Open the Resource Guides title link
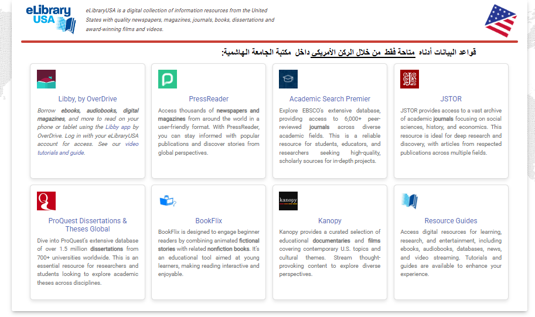 [451, 221]
